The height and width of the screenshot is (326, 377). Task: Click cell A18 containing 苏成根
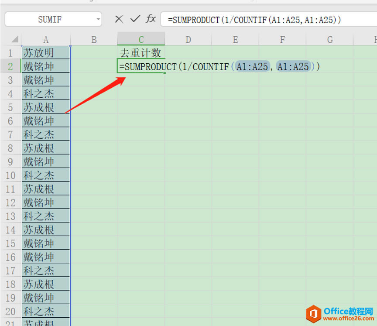[46, 284]
